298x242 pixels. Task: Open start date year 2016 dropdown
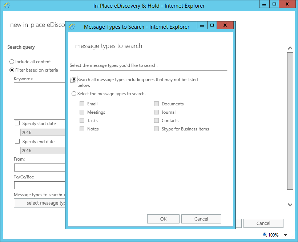point(43,132)
